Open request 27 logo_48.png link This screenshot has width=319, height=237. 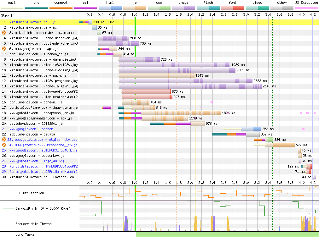33,161
